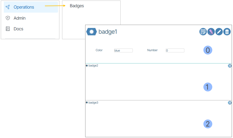The height and width of the screenshot is (138, 233).
Task: Click the Number input field
Action: pyautogui.click(x=175, y=50)
